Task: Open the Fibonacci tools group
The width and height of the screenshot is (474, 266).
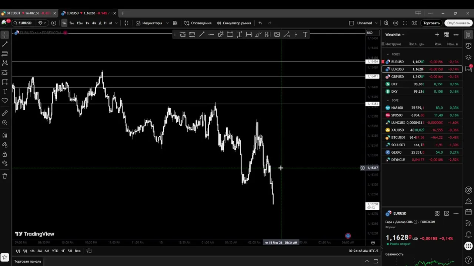Action: click(5, 54)
